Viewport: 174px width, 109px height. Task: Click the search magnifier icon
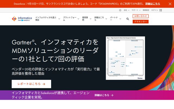coord(128,19)
